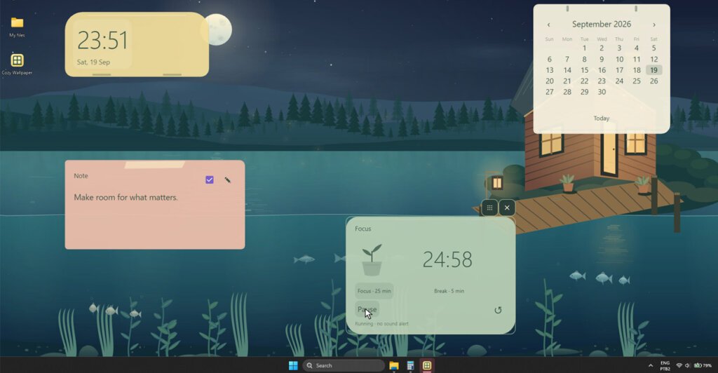The height and width of the screenshot is (373, 718).
Task: Click the 24:58 focus timer countdown
Action: click(447, 259)
